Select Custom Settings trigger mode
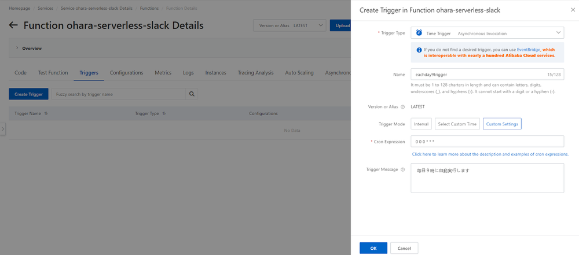Viewport: 579px width, 255px height. [x=502, y=124]
